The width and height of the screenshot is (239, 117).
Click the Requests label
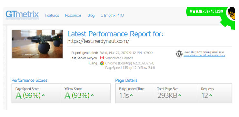207,89
